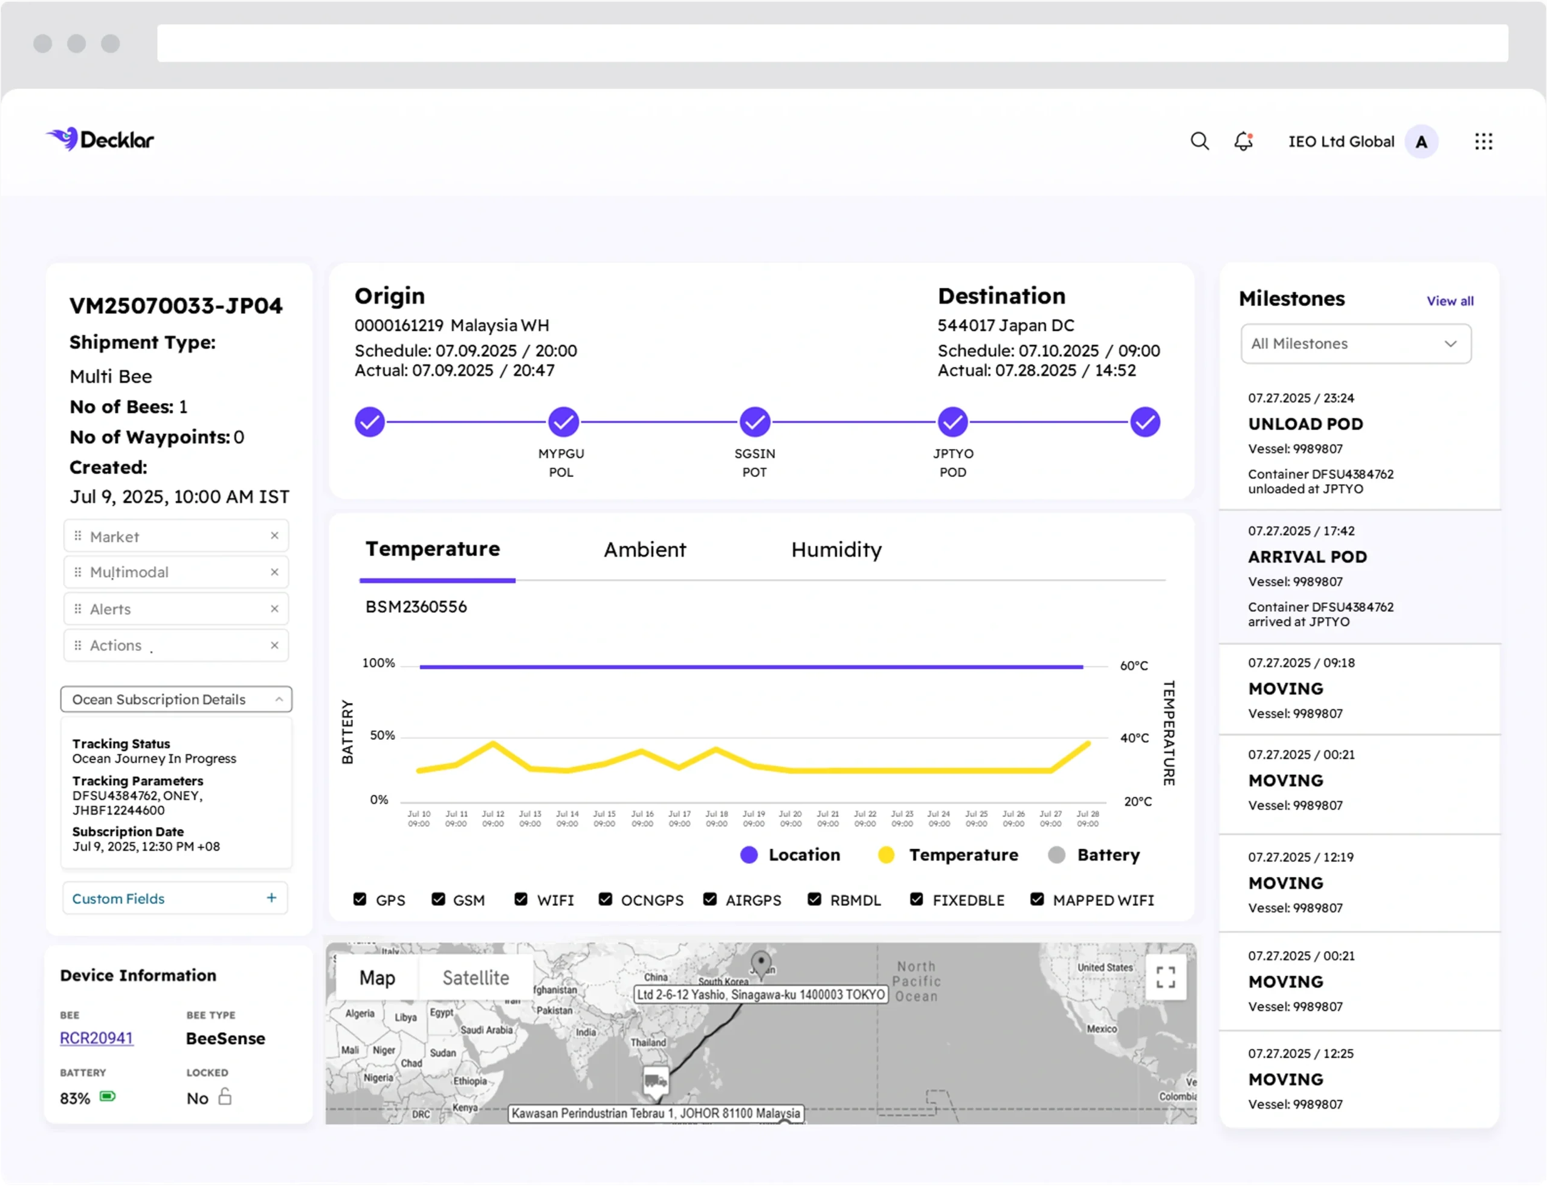Open the notifications bell
This screenshot has width=1547, height=1187.
pos(1243,141)
